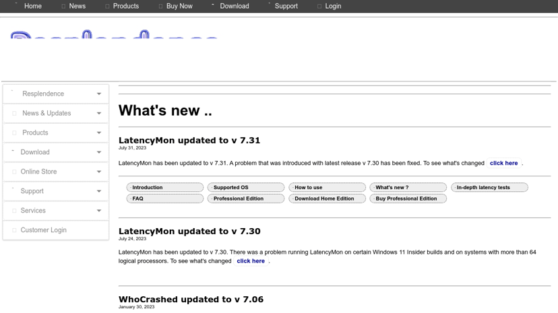Image resolution: width=558 pixels, height=313 pixels.
Task: Click Download Home Edition button
Action: [x=327, y=199]
